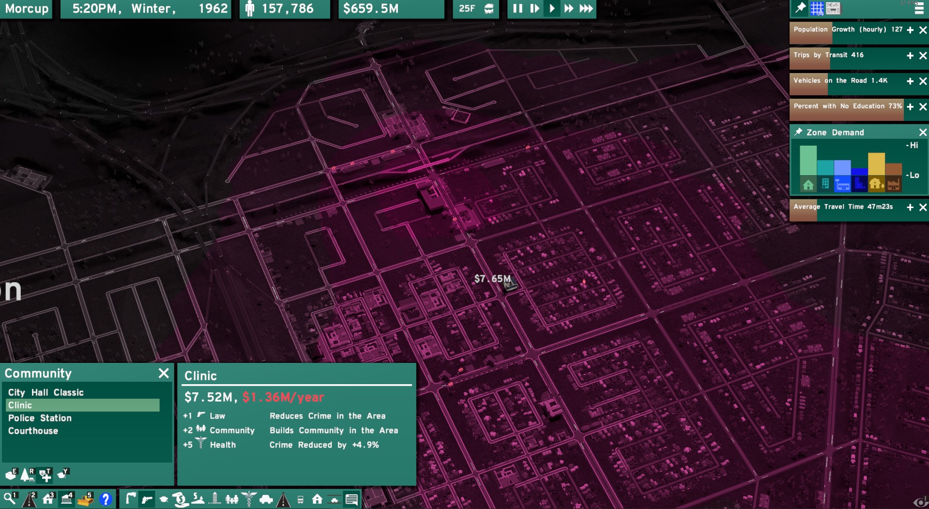Close the Community panel
The width and height of the screenshot is (929, 509).
[164, 373]
